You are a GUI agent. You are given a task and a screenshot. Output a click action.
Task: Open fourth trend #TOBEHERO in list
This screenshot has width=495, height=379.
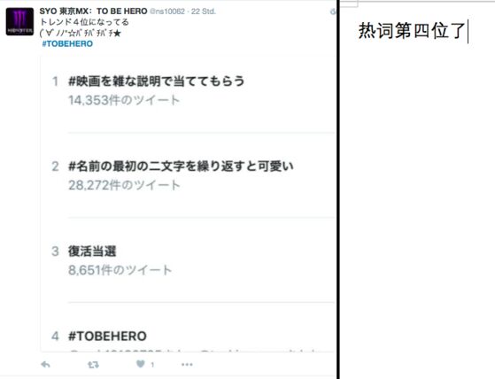[107, 336]
